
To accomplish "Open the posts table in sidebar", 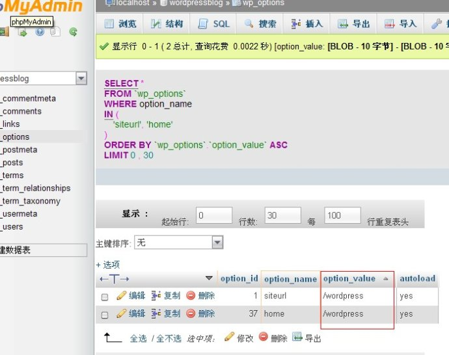I will click(12, 163).
